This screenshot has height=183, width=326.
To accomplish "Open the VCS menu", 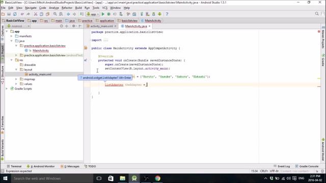I will pos(104,8).
